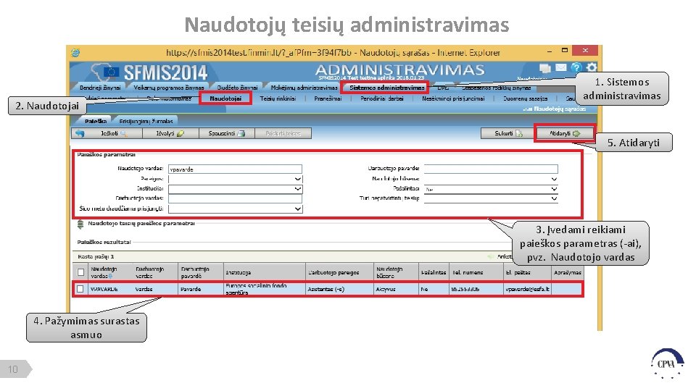Select the Naudotojai submenu item
The width and height of the screenshot is (696, 391).
(225, 98)
